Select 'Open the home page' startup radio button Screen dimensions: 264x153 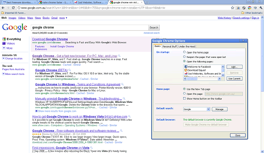click(x=184, y=52)
